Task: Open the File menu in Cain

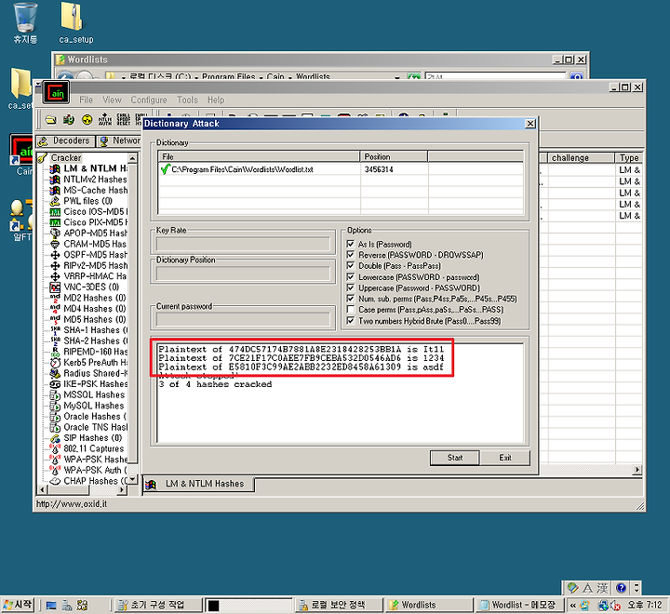Action: click(86, 100)
